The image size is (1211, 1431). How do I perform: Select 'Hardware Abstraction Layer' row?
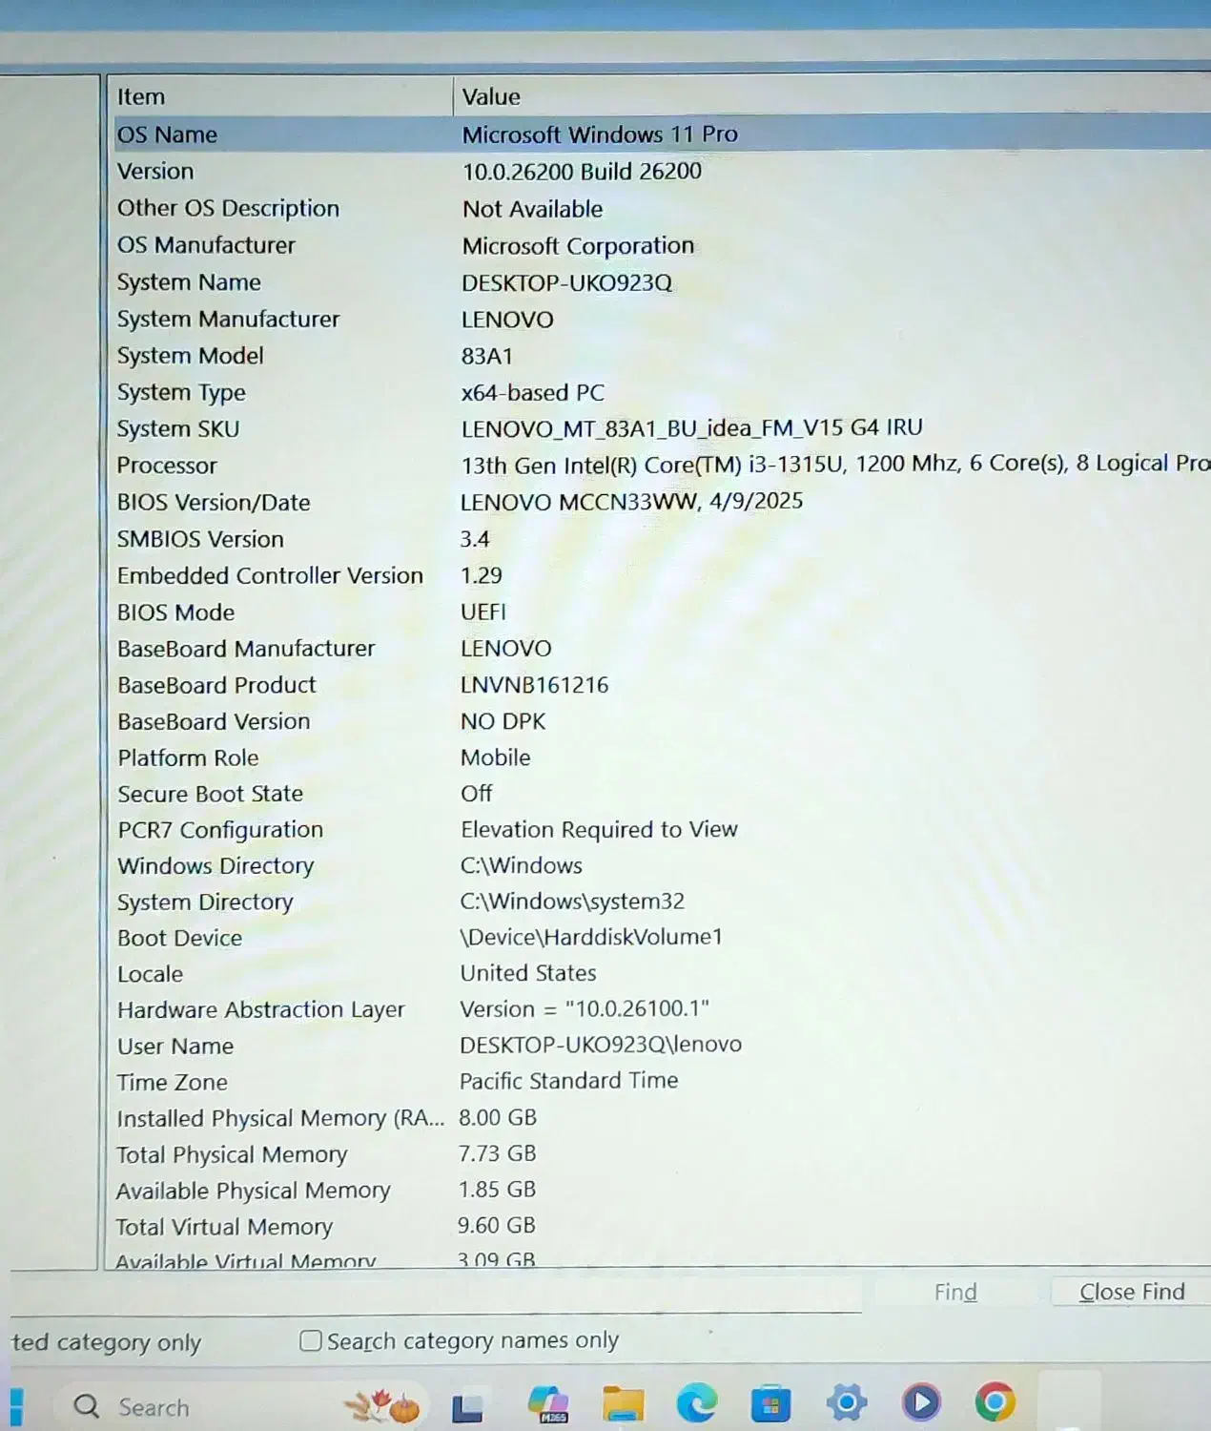click(x=663, y=1009)
